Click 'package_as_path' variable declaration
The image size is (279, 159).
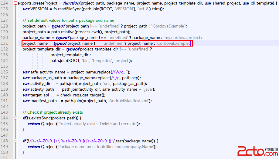[46, 78]
